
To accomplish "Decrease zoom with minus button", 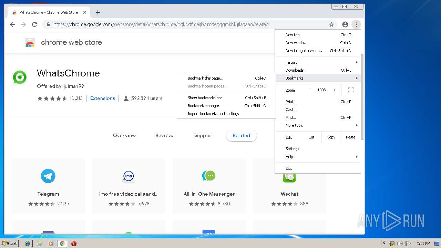I will 310,90.
